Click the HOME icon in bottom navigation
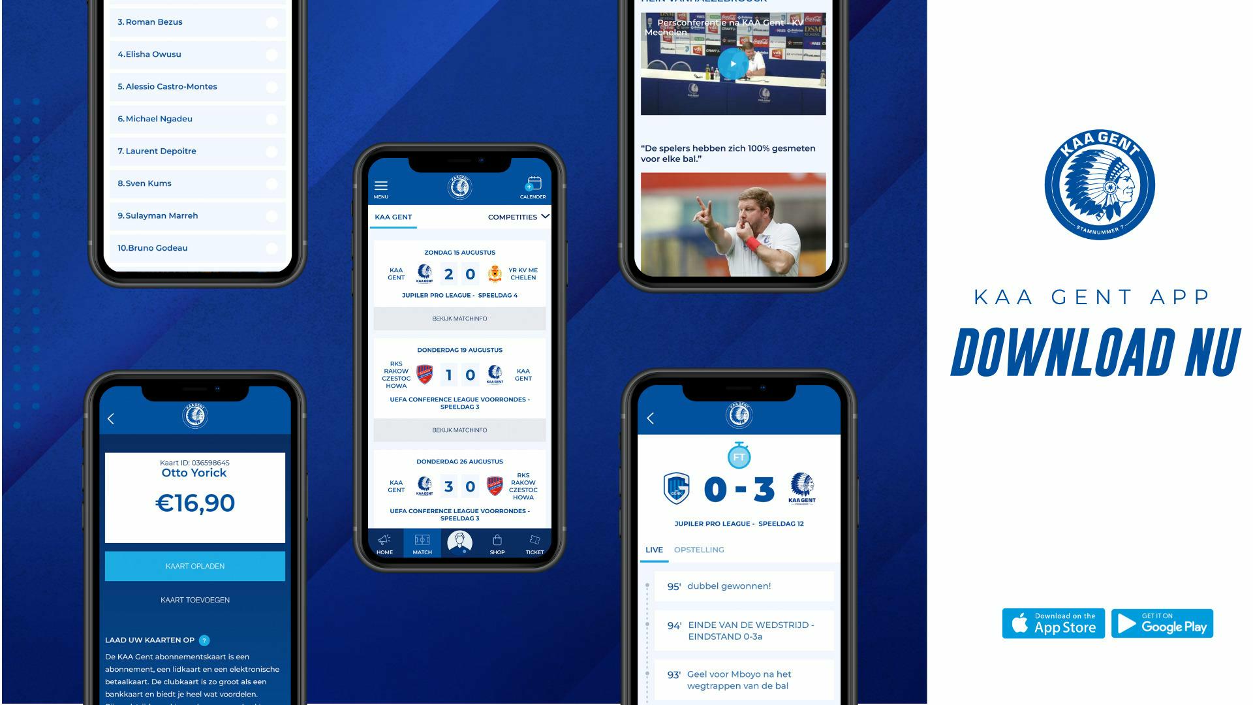The width and height of the screenshot is (1253, 705). coord(386,542)
